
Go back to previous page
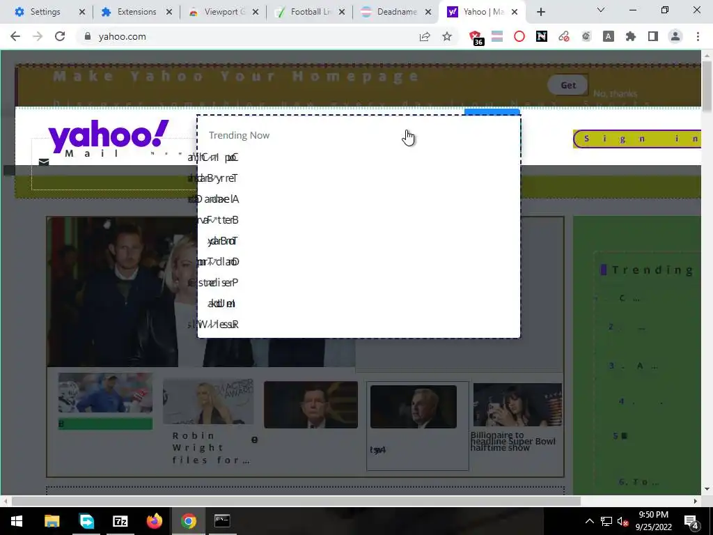tap(15, 36)
